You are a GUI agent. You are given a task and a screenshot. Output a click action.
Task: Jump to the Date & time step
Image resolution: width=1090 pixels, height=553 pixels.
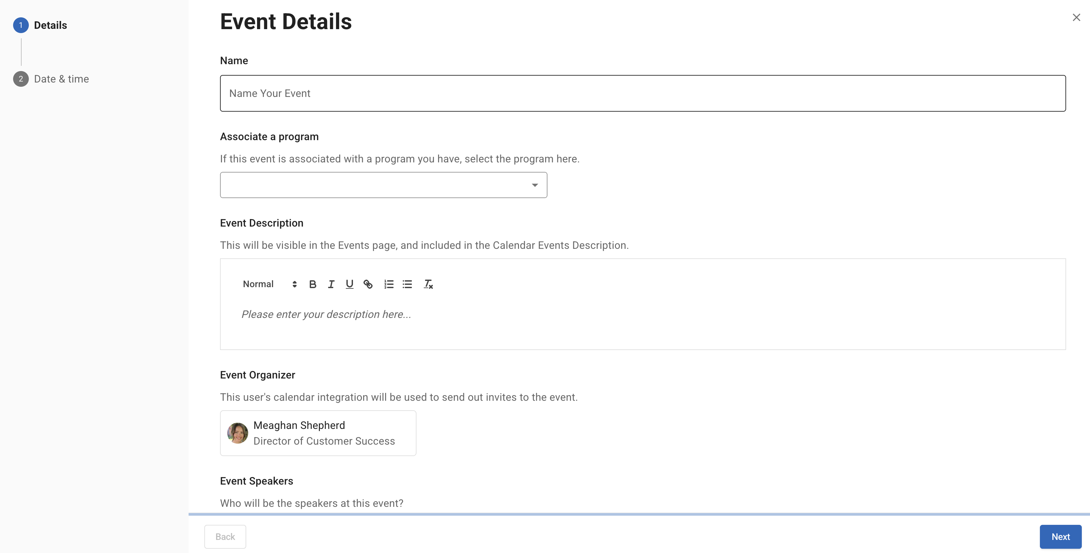pyautogui.click(x=61, y=79)
